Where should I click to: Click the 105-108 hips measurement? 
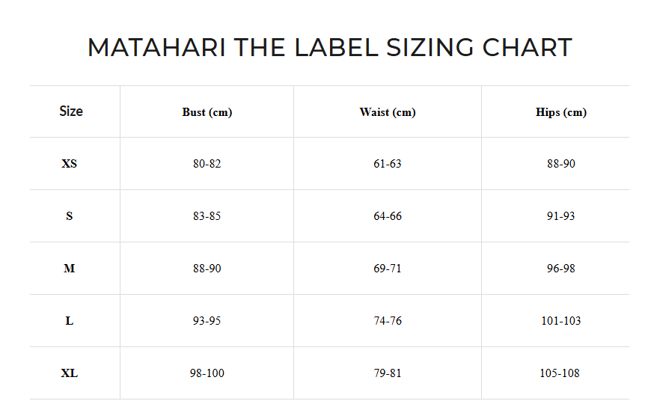pos(561,373)
